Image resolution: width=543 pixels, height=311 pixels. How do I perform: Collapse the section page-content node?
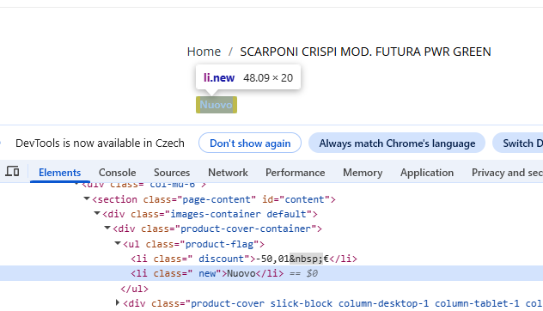(x=87, y=198)
